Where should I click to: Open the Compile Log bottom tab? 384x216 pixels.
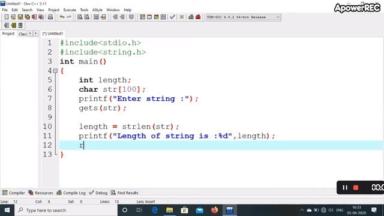click(71, 193)
